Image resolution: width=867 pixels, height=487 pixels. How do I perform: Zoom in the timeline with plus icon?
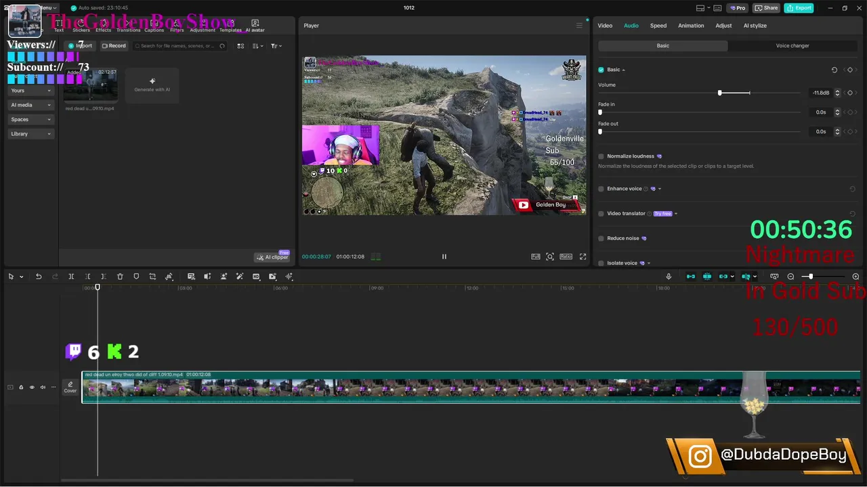click(x=855, y=277)
